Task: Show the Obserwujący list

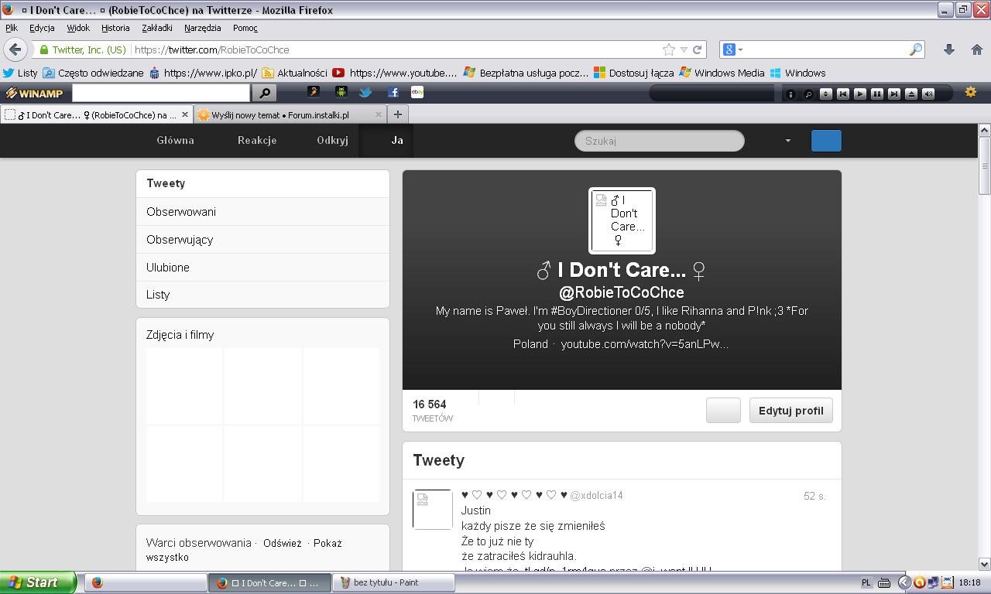Action: click(262, 240)
